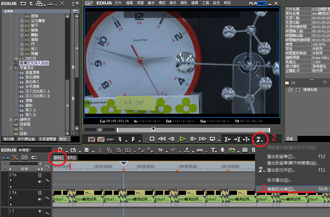
Task: Click the Undo arrow icon
Action: [x=160, y=150]
